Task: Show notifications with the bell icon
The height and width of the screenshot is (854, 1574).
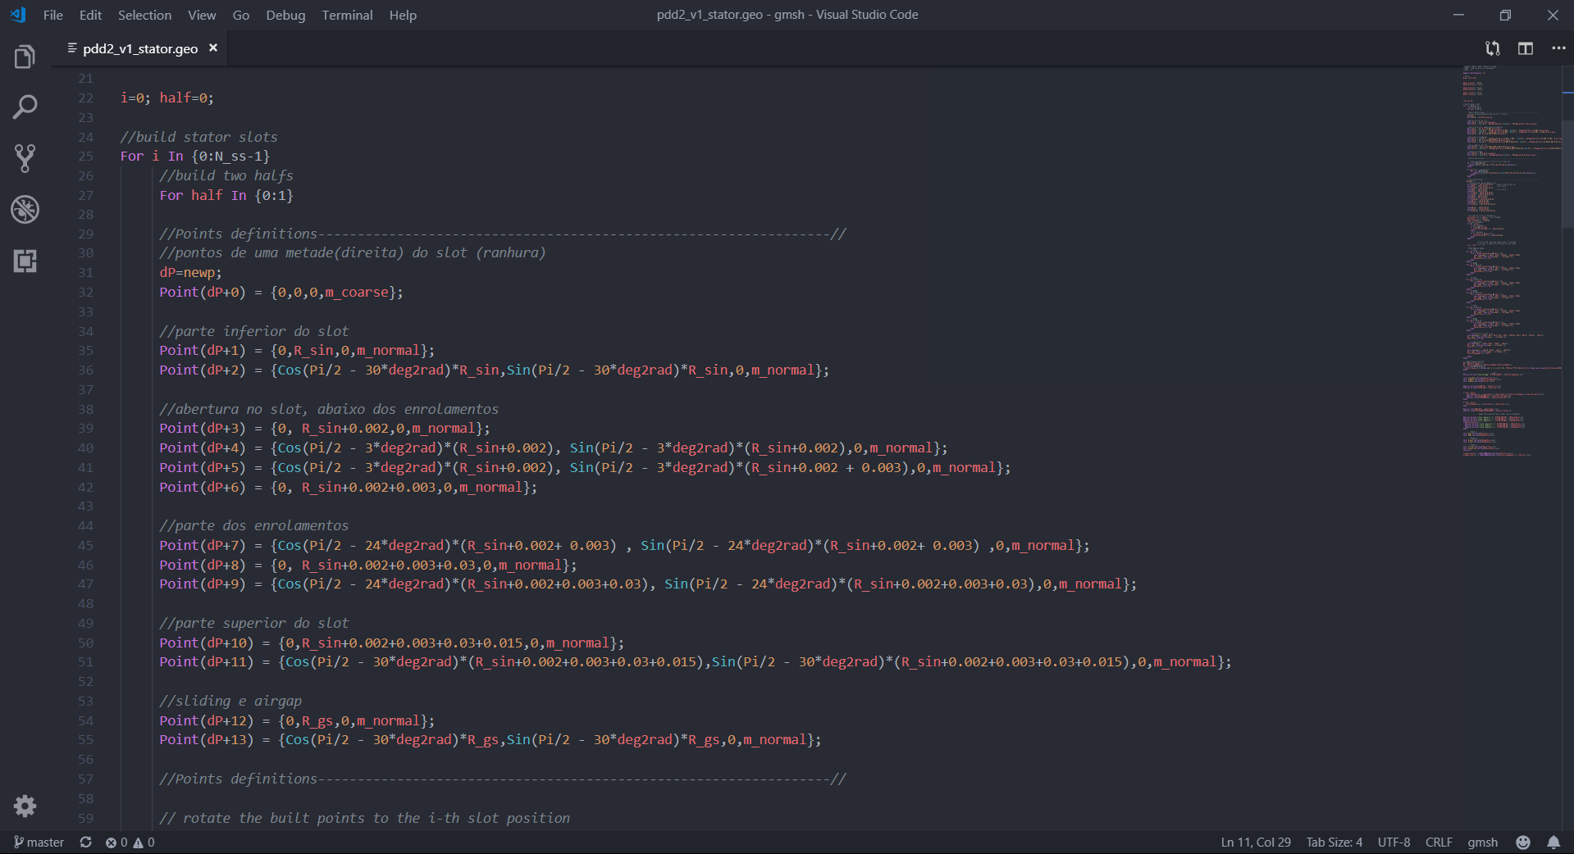Action: click(1553, 842)
